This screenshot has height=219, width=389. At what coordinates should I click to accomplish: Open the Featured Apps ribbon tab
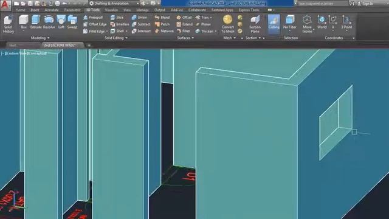click(222, 10)
